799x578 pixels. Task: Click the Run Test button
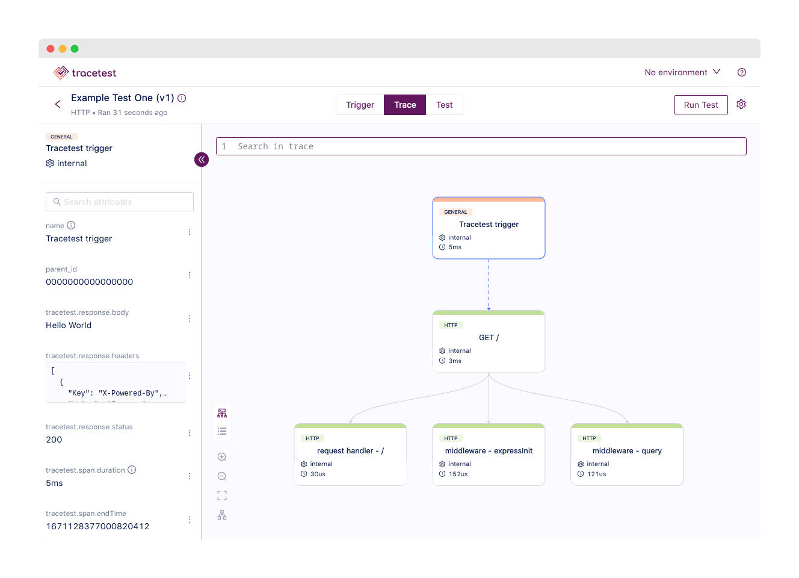[x=701, y=105]
